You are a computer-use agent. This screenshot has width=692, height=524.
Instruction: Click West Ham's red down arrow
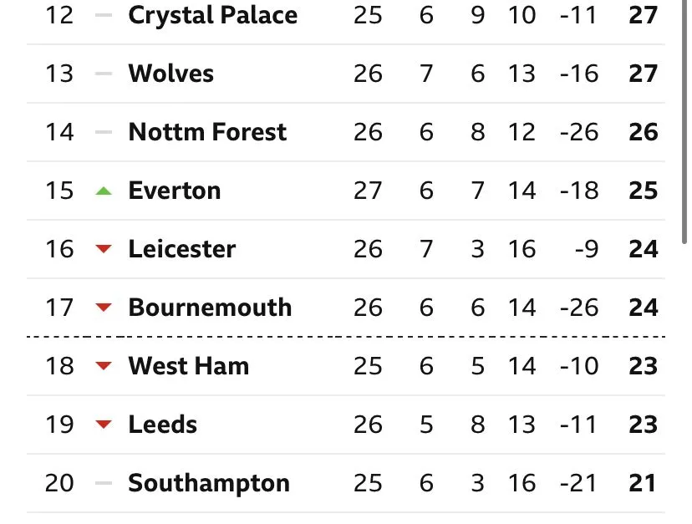pyautogui.click(x=104, y=366)
